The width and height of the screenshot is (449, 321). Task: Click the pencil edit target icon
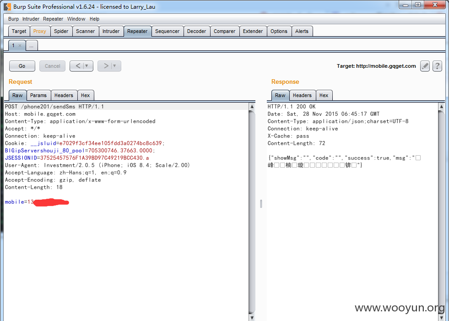coord(425,66)
